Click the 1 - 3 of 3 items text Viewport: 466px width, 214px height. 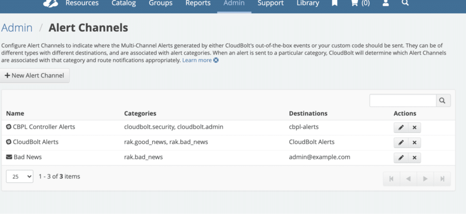point(60,176)
